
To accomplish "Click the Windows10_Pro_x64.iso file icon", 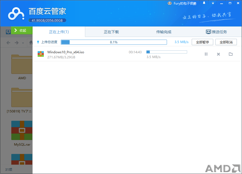I will pos(41,54).
